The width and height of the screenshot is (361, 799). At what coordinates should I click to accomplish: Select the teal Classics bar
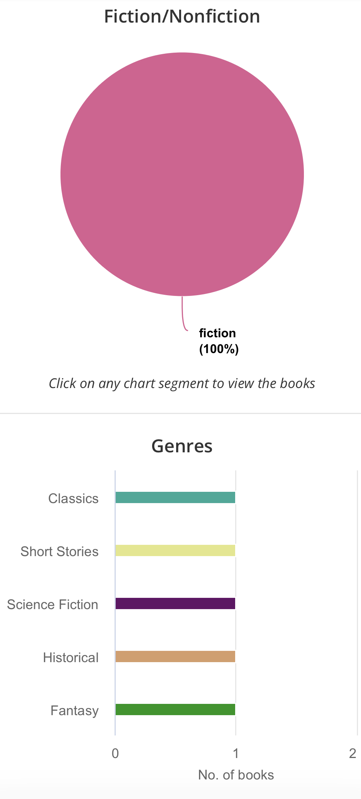coord(175,497)
